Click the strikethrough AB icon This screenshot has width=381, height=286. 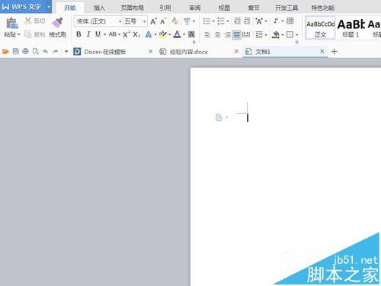tap(112, 34)
